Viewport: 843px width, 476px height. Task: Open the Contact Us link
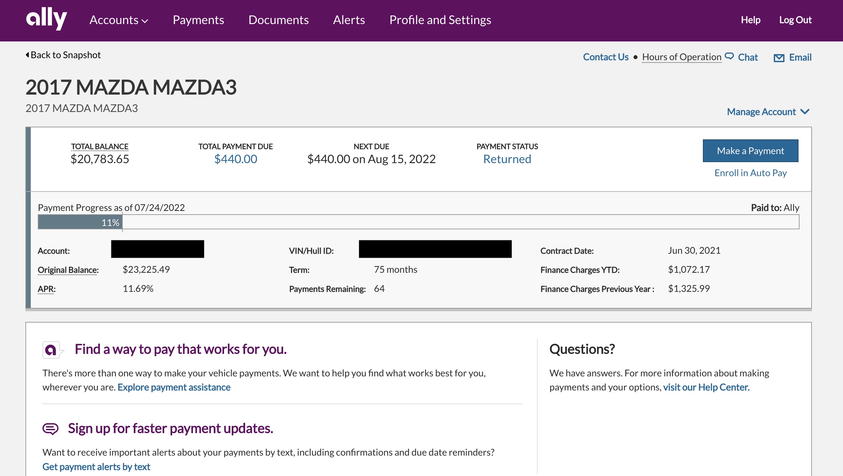(x=606, y=57)
